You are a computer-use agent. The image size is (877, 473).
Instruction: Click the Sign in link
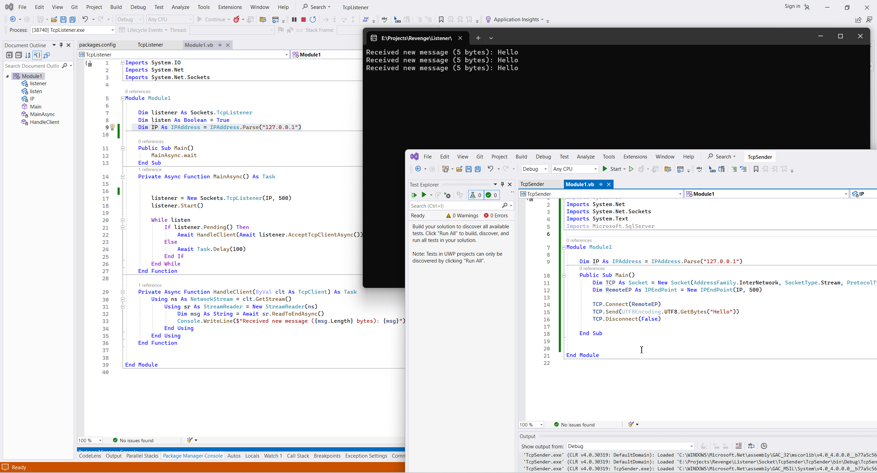click(x=792, y=7)
